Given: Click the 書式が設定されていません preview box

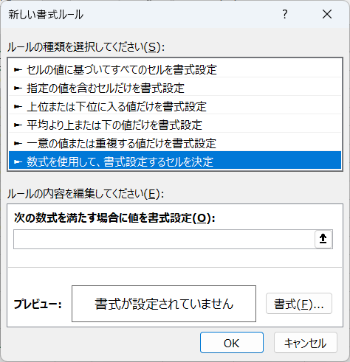Looking at the screenshot, I should (164, 304).
